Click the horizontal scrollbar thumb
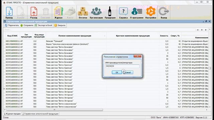 pyautogui.click(x=54, y=110)
